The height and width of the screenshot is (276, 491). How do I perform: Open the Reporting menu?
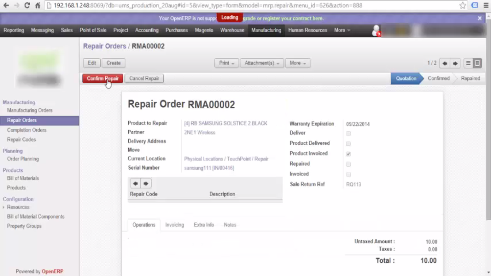[x=14, y=30]
